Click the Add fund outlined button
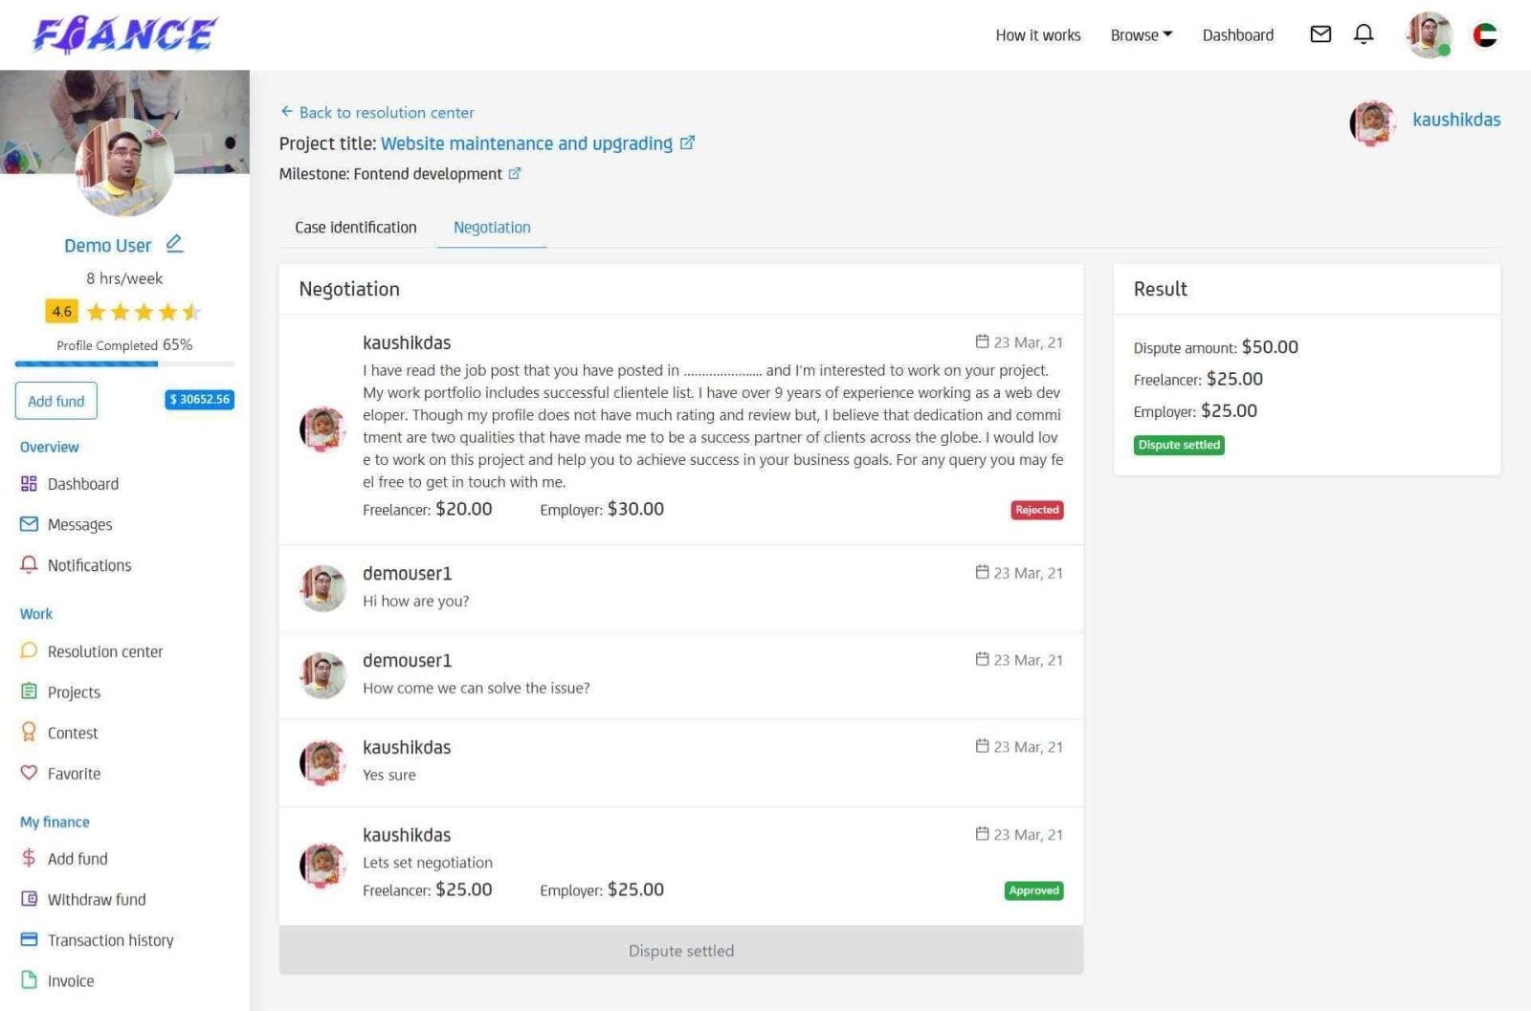This screenshot has height=1011, width=1531. (55, 401)
